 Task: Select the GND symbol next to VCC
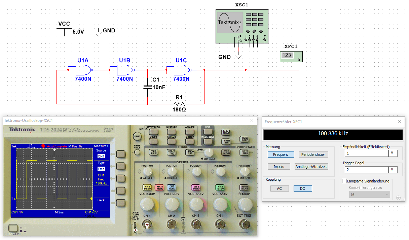point(98,33)
